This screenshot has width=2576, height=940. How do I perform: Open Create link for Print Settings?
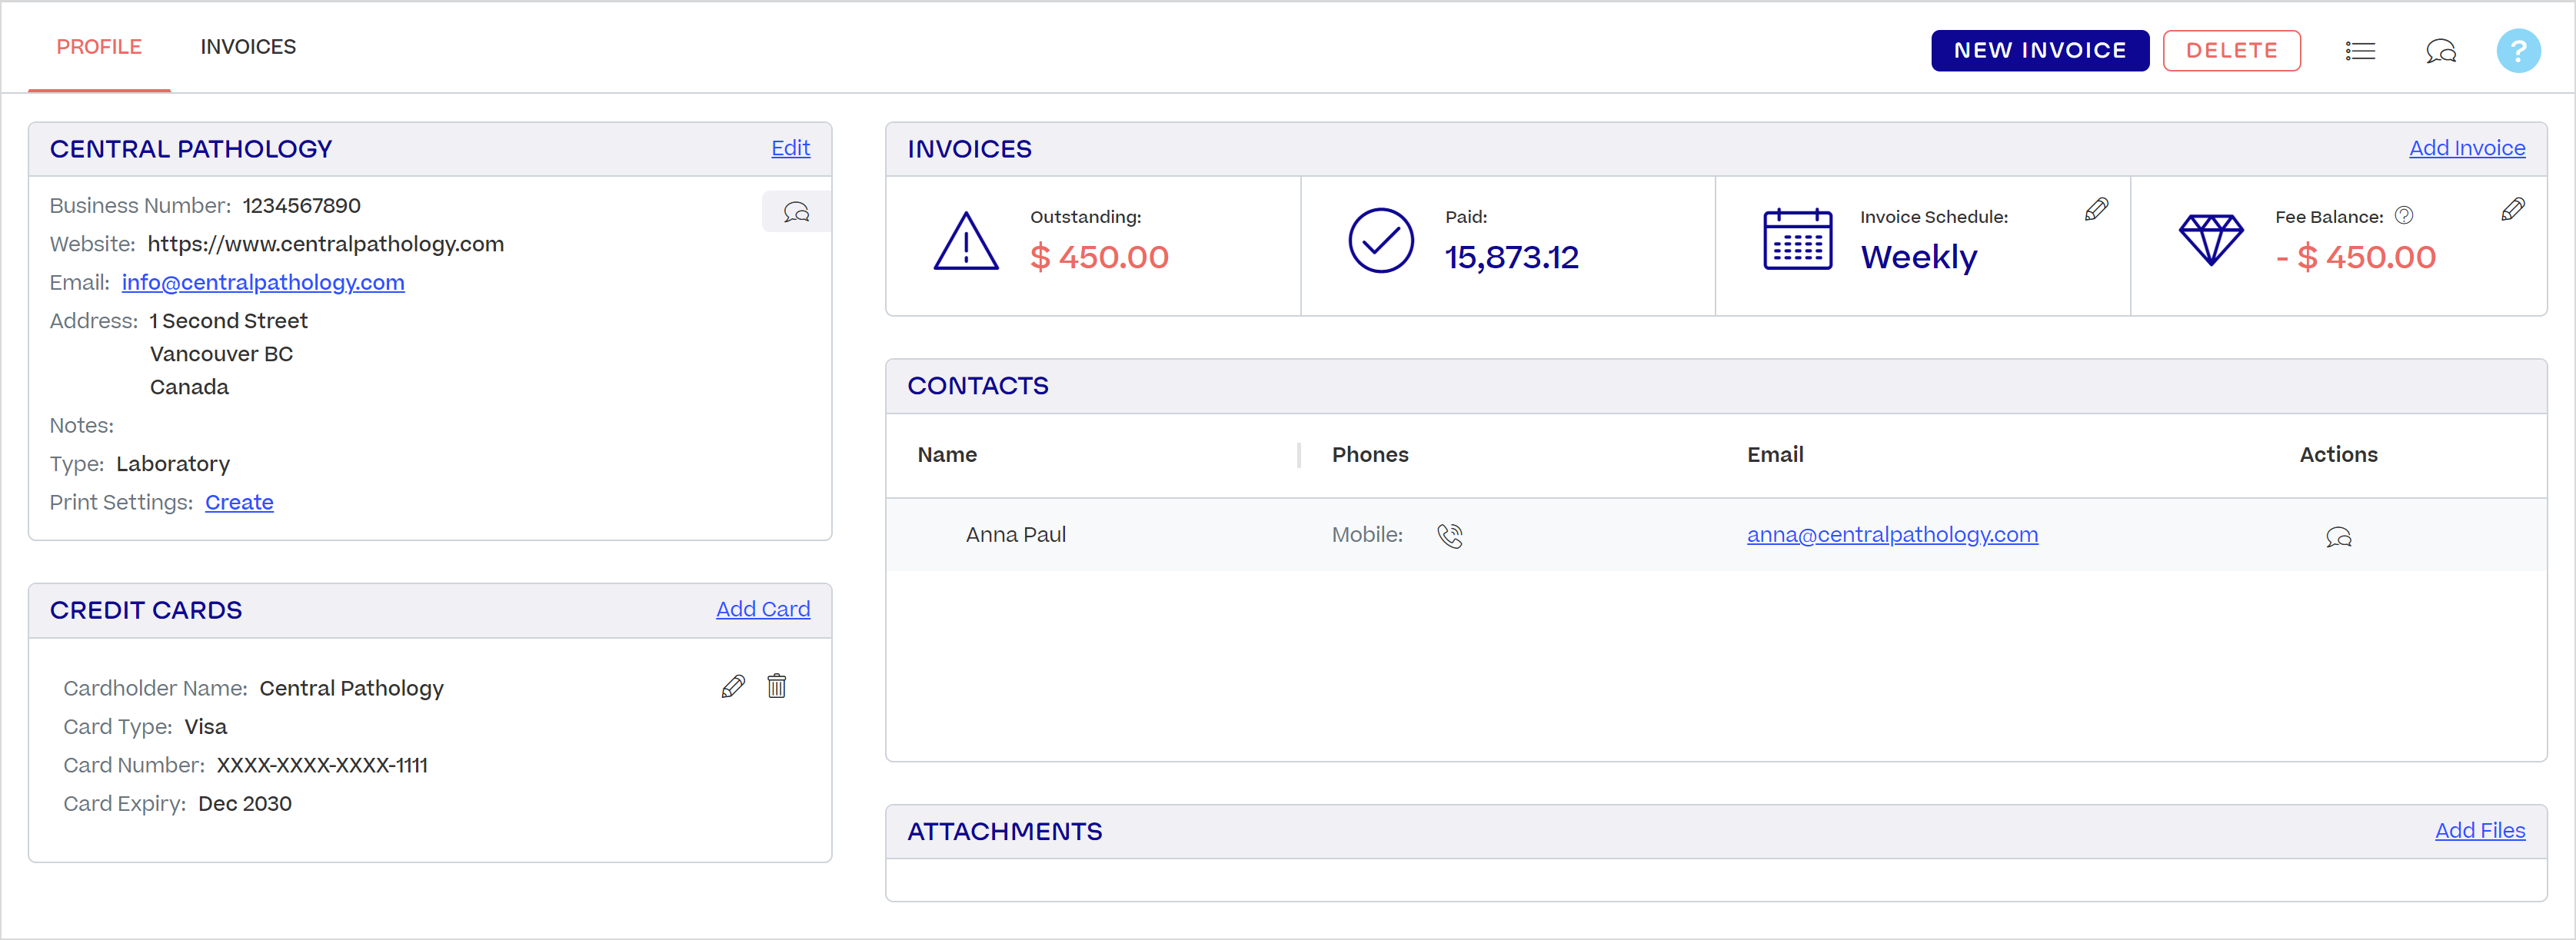point(239,503)
